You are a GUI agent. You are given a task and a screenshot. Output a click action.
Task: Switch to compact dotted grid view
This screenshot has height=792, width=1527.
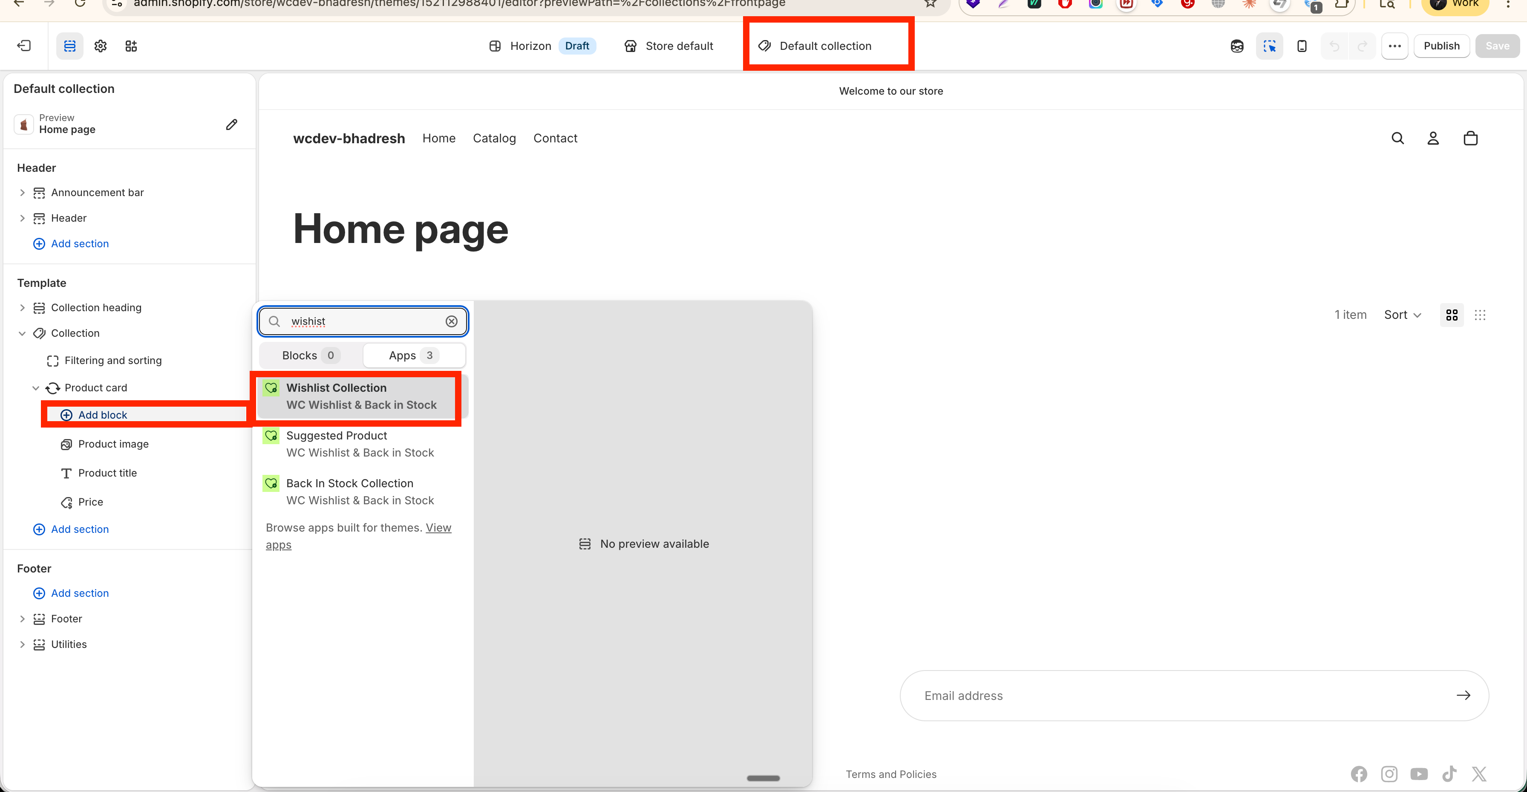pyautogui.click(x=1480, y=315)
